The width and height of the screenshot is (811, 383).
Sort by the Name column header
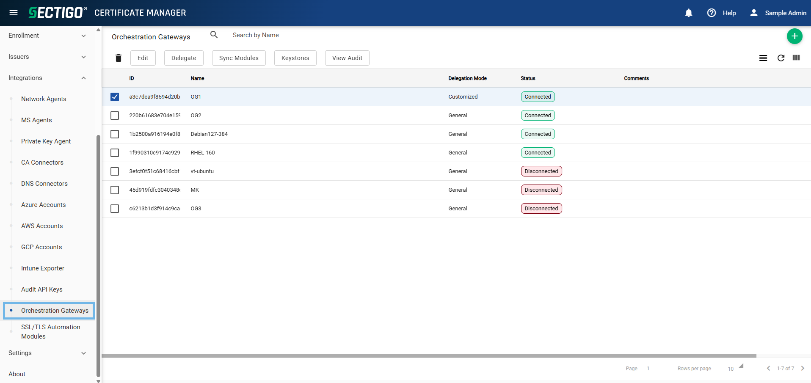(197, 78)
